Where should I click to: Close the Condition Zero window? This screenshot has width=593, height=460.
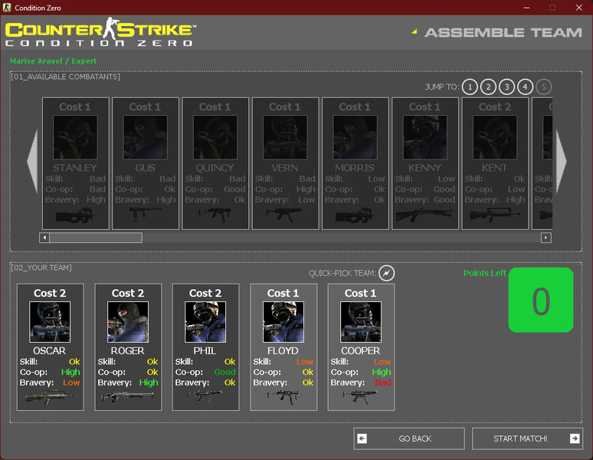(578, 8)
